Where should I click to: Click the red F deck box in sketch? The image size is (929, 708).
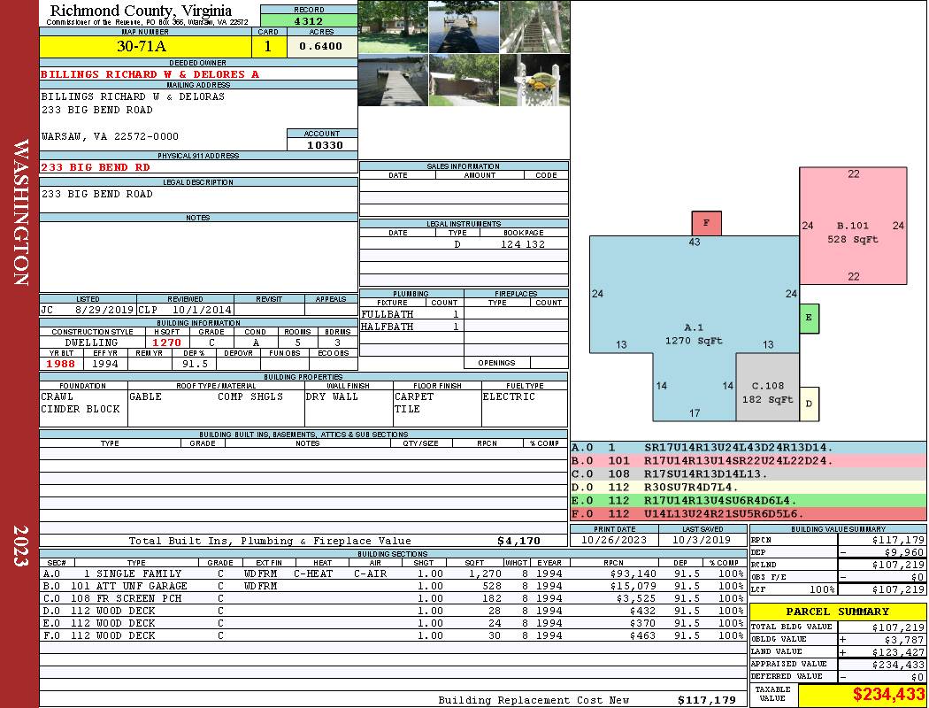click(706, 223)
